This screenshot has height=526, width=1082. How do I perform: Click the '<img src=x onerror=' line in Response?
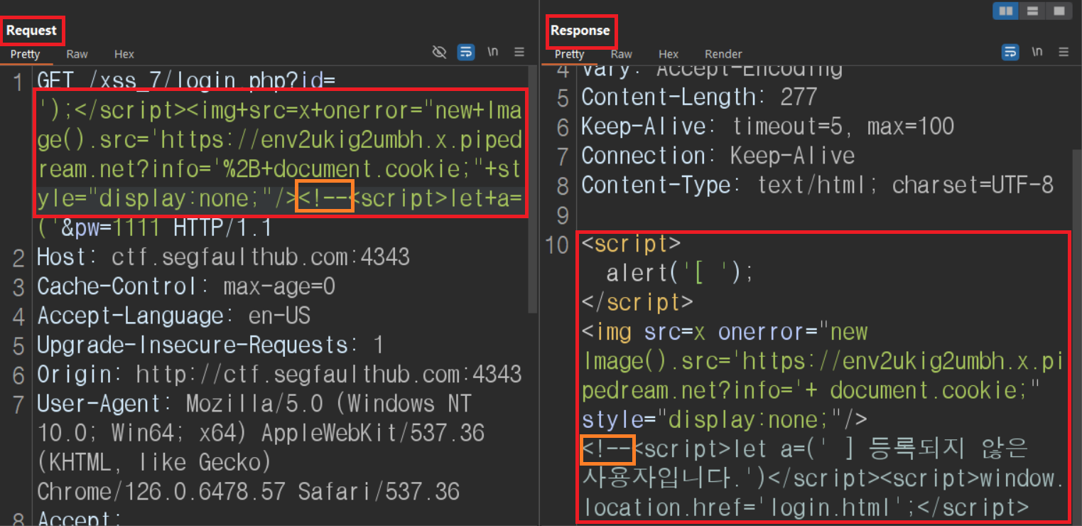tap(724, 332)
